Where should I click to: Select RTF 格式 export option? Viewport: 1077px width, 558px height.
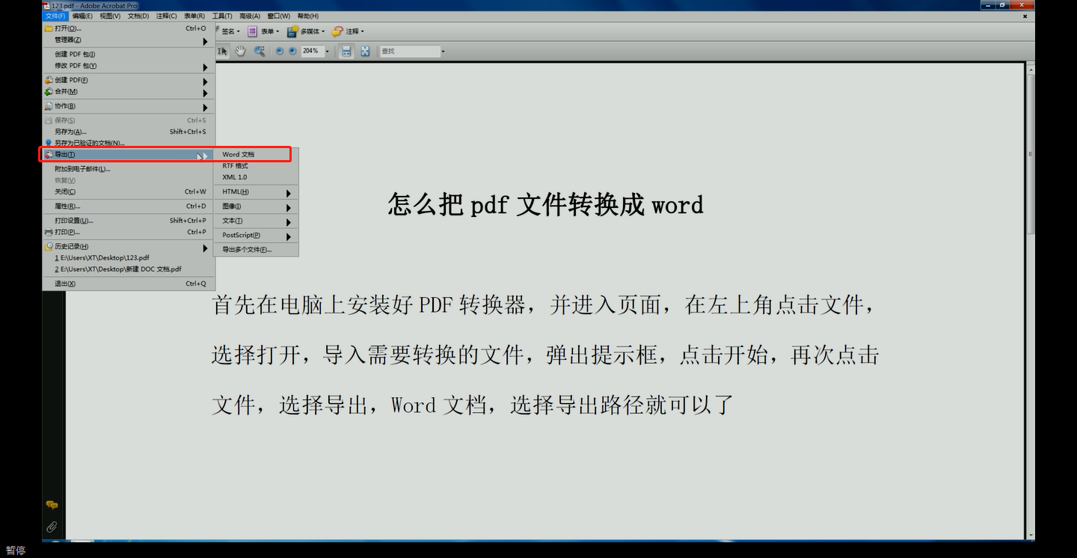click(257, 166)
